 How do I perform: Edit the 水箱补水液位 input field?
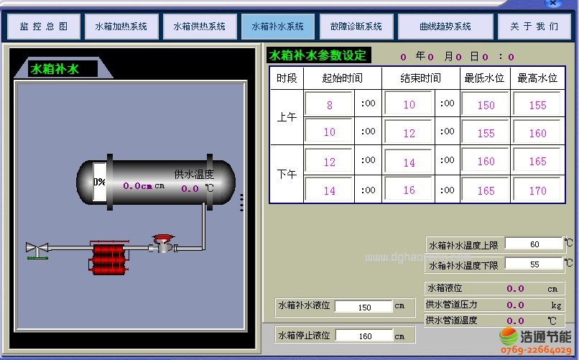[363, 307]
